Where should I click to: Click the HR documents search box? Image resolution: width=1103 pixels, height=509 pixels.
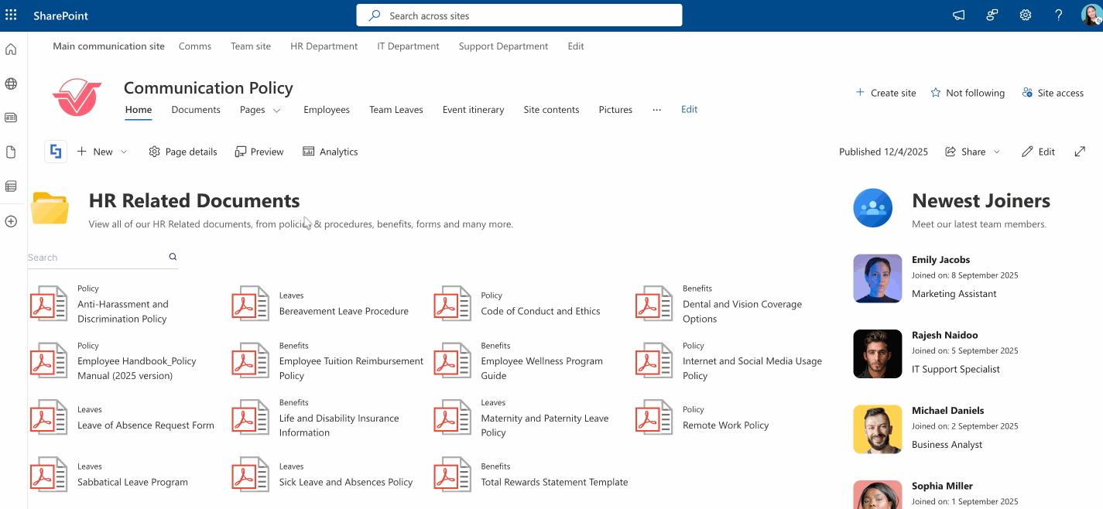pyautogui.click(x=93, y=257)
